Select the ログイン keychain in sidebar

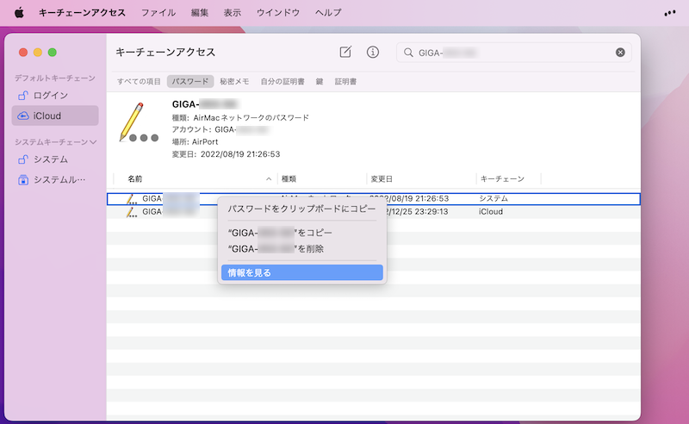click(51, 95)
